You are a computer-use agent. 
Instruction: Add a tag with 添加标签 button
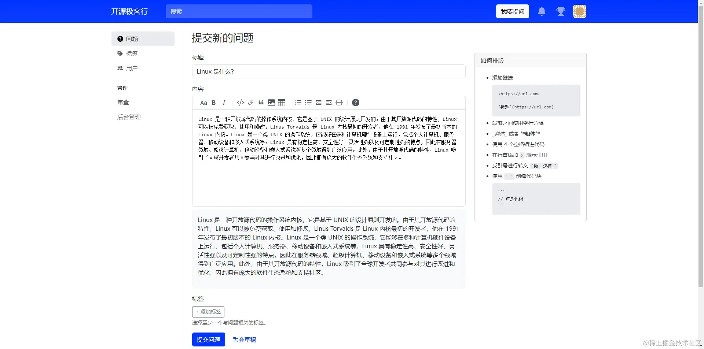(208, 312)
